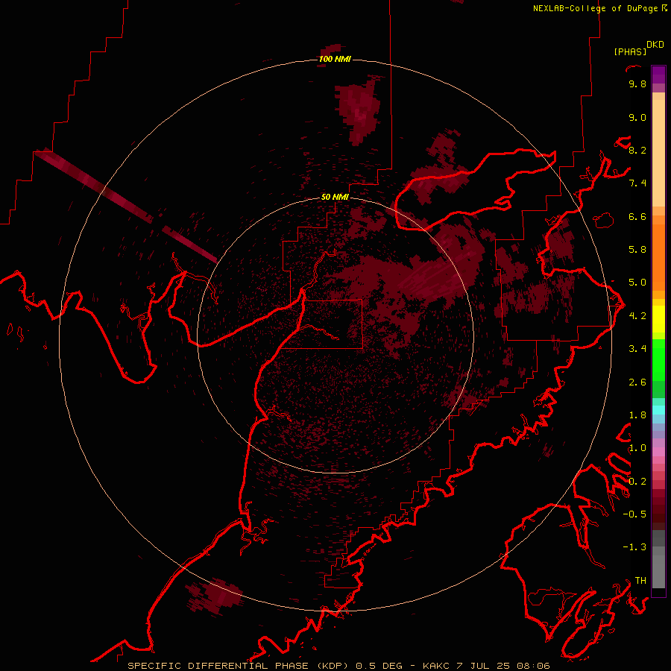Click the 2.6 value on the color scale

(637, 382)
